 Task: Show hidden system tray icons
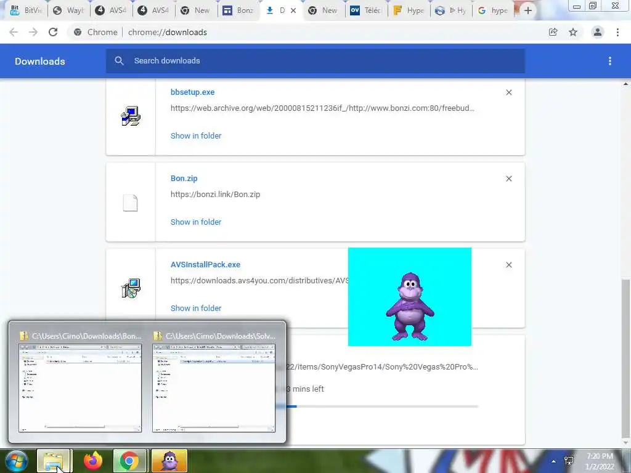(x=554, y=461)
